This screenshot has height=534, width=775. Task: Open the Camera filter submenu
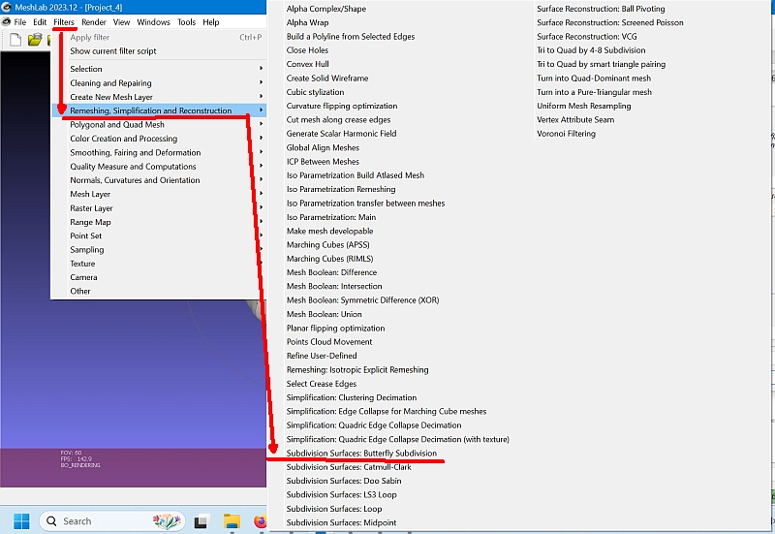pyautogui.click(x=158, y=277)
